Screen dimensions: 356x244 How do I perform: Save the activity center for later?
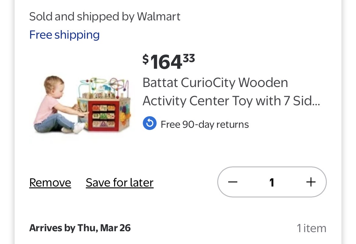[x=120, y=183]
